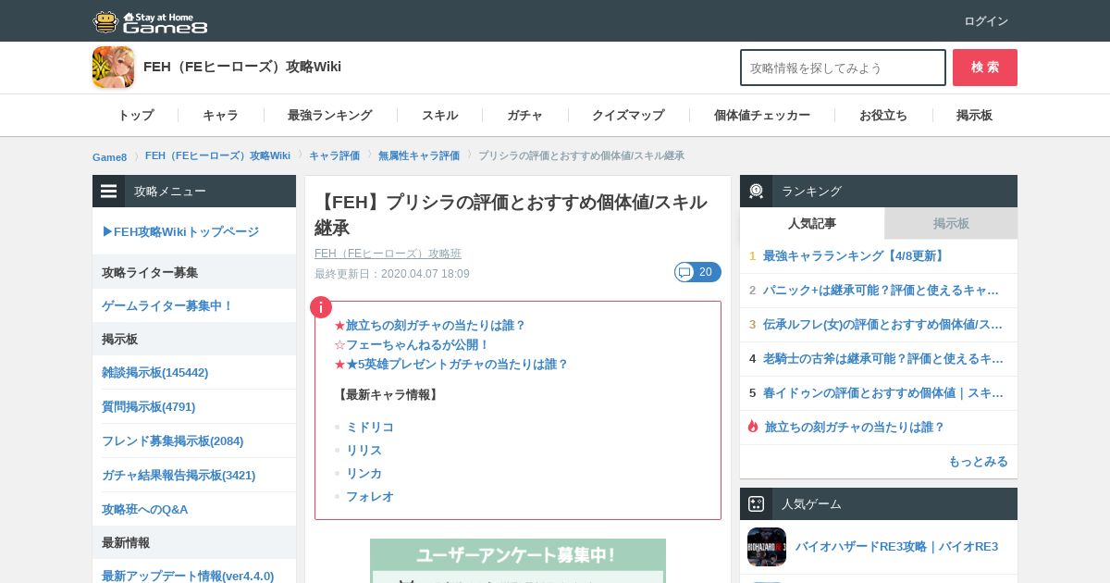This screenshot has height=583, width=1110.
Task: Open the comments bubble showing 20
Action: (x=697, y=272)
